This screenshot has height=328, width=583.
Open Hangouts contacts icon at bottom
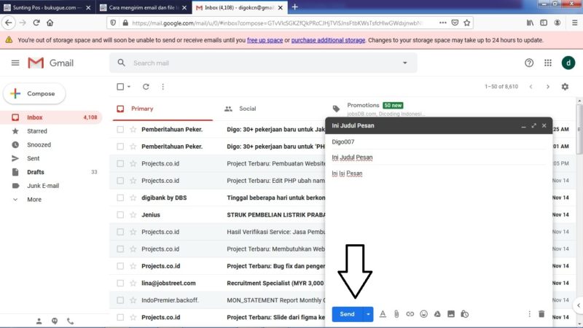pyautogui.click(x=55, y=321)
